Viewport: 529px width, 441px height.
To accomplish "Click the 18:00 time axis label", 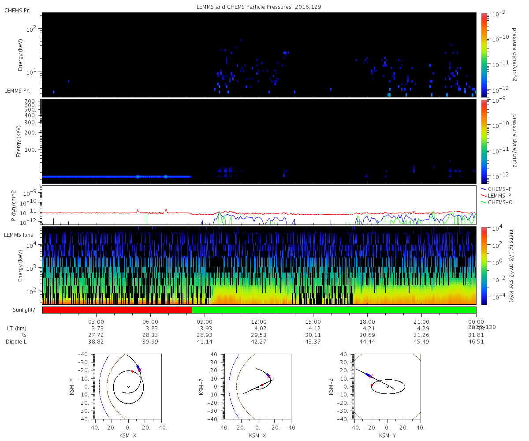I will (x=367, y=322).
